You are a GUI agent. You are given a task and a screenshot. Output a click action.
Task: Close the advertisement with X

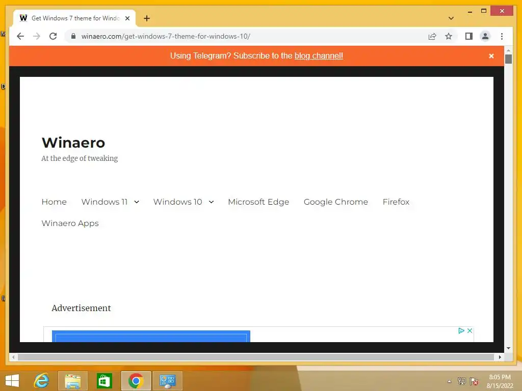point(469,330)
